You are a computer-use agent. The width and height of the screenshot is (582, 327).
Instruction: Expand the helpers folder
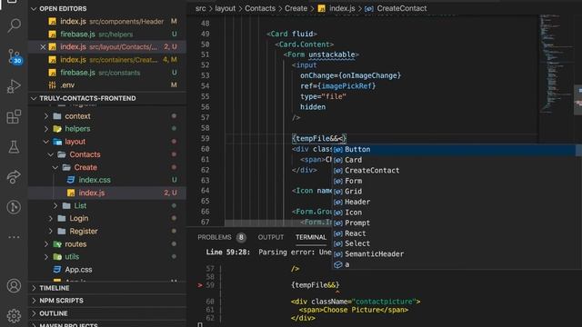[46, 129]
